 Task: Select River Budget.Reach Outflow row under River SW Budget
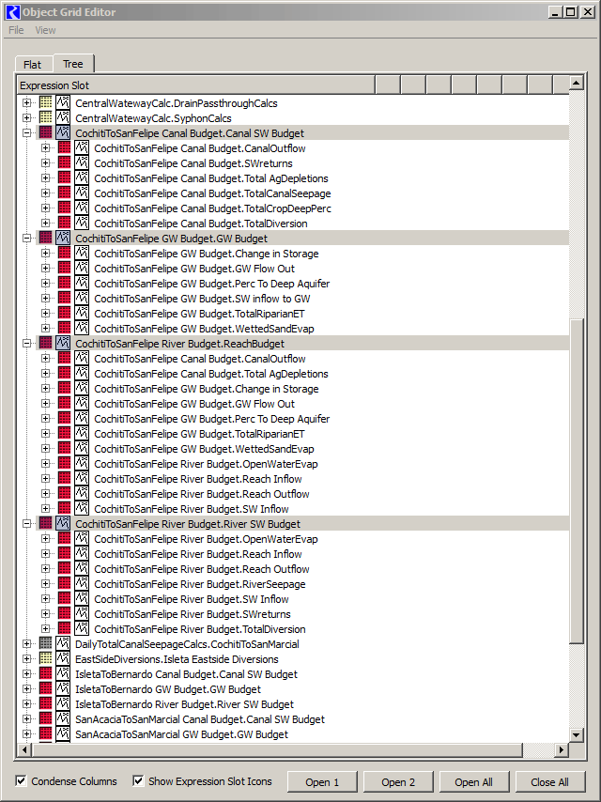point(202,569)
